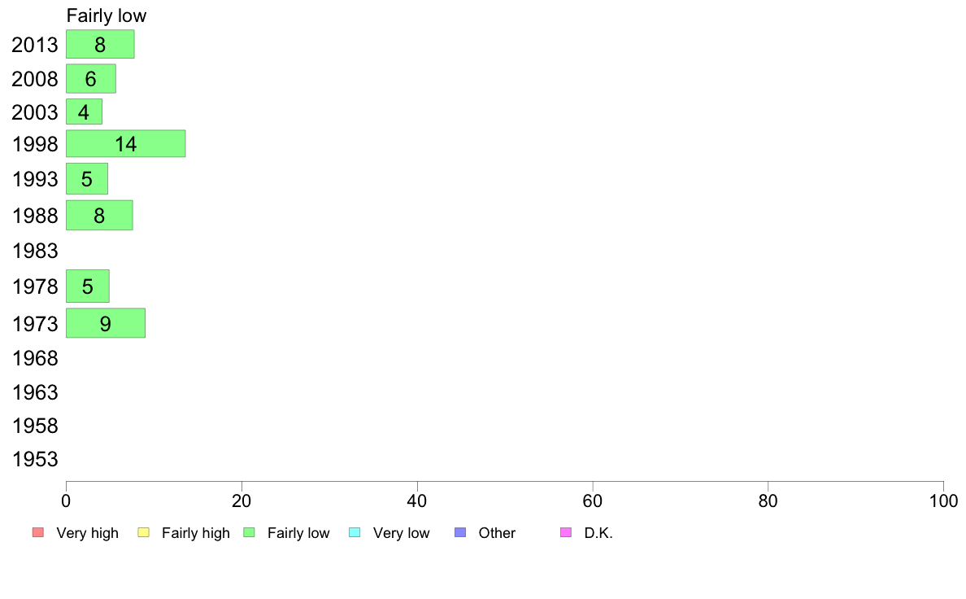Click the 1953 year label
Screen dimensions: 966x599
coord(35,460)
